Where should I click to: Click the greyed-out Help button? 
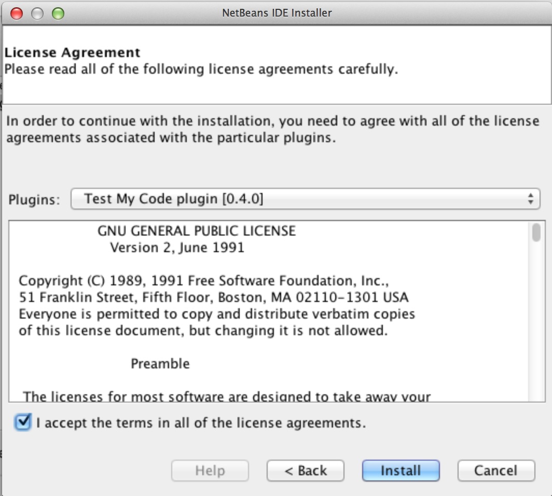[x=210, y=471]
